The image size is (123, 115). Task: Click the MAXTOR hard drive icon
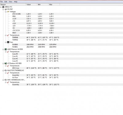click(x=6, y=71)
